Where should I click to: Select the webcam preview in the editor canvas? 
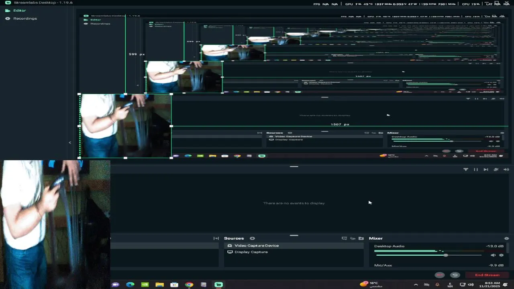(125, 126)
